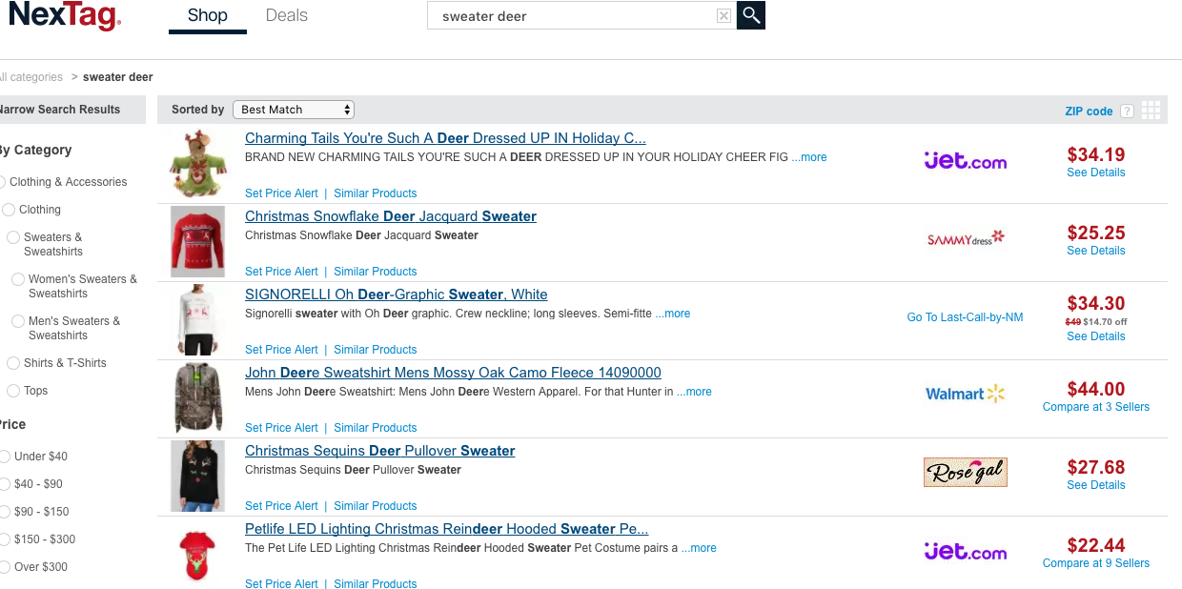This screenshot has height=589, width=1182.
Task: Open John Deere Sweatshirt Mossy Oak title
Action: tap(453, 373)
